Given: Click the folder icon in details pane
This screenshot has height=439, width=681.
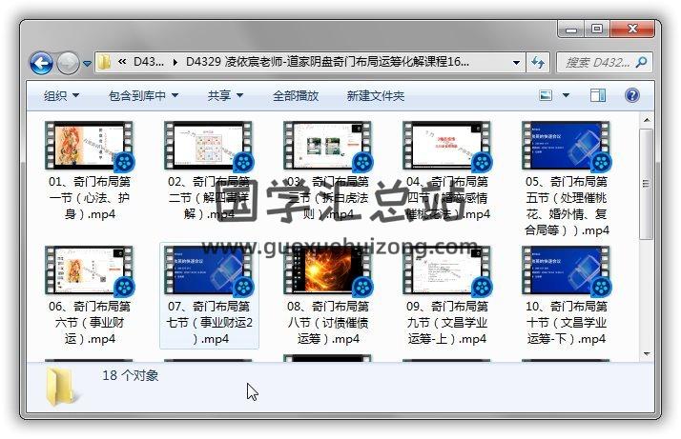Looking at the screenshot, I should click(x=61, y=388).
